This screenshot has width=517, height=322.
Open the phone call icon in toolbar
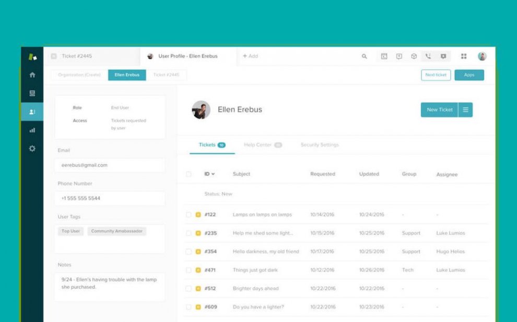tap(428, 56)
